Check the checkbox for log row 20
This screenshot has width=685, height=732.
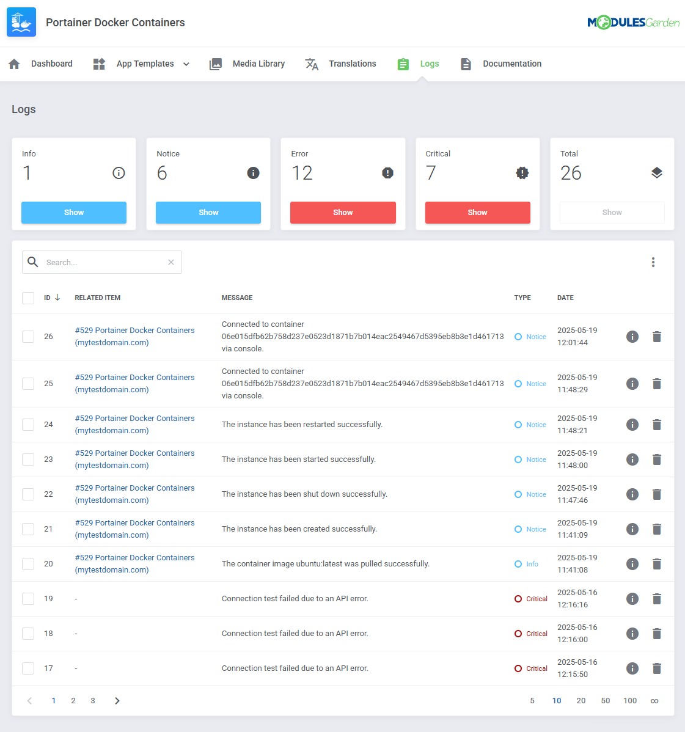click(28, 564)
